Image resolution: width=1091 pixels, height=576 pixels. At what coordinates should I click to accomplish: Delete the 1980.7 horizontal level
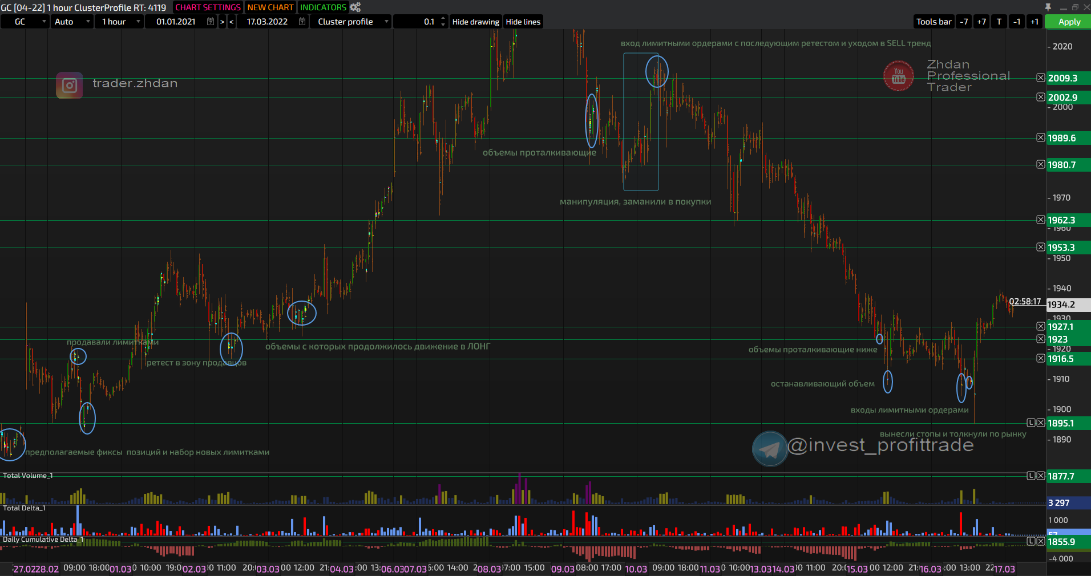click(x=1041, y=165)
